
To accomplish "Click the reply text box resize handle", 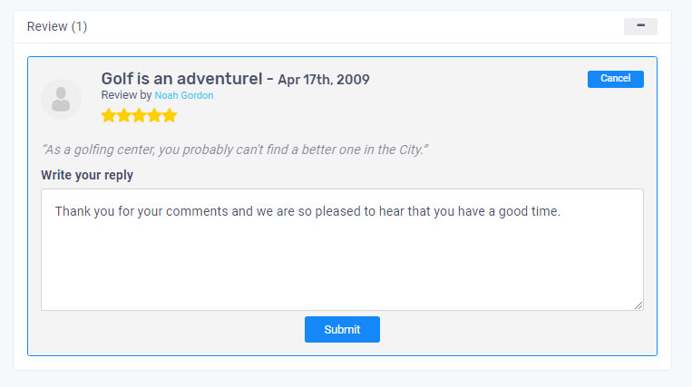I will pyautogui.click(x=638, y=305).
